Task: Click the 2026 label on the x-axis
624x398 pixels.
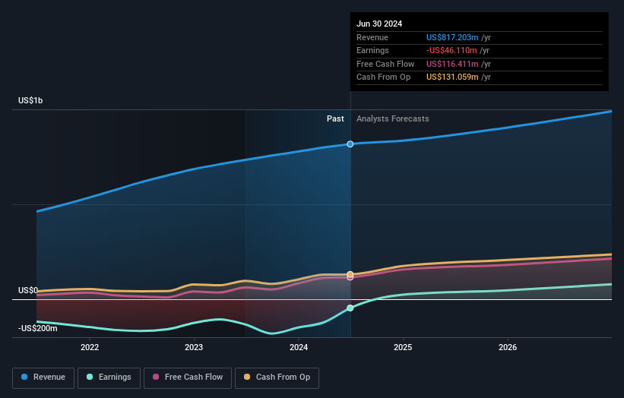Action: click(508, 348)
